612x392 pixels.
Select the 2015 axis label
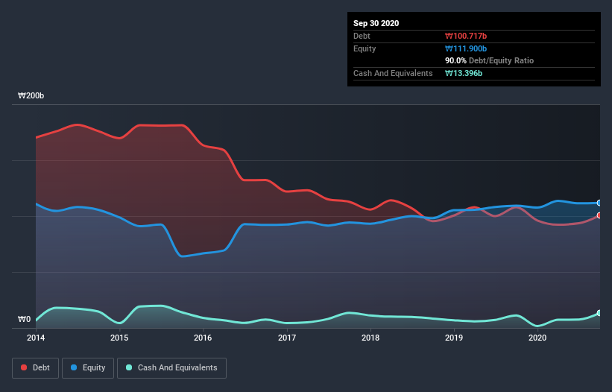(119, 338)
